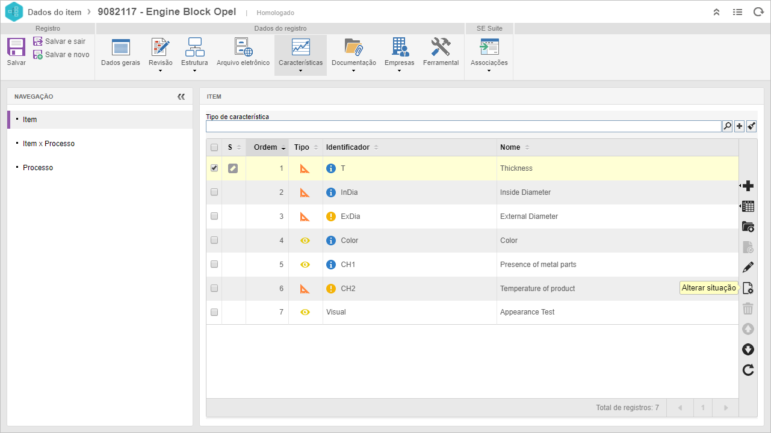Click the Add plus button in side toolbar
The height and width of the screenshot is (433, 771).
(748, 186)
